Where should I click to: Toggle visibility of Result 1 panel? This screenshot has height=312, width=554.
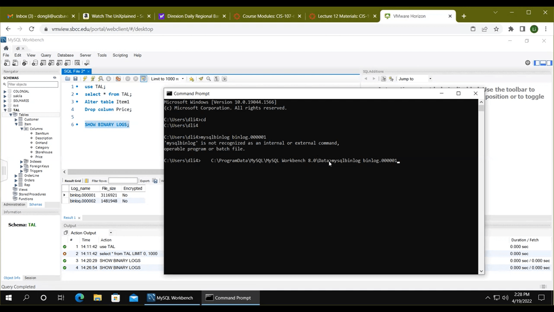[x=79, y=218]
